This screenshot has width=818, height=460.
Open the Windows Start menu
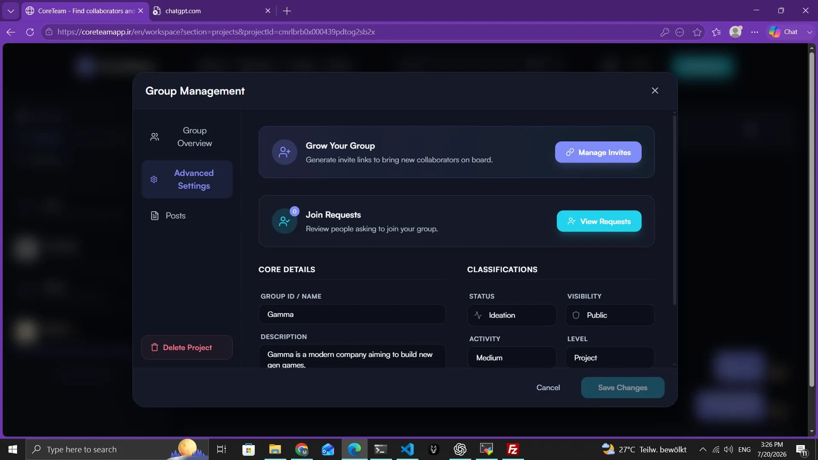pyautogui.click(x=13, y=449)
